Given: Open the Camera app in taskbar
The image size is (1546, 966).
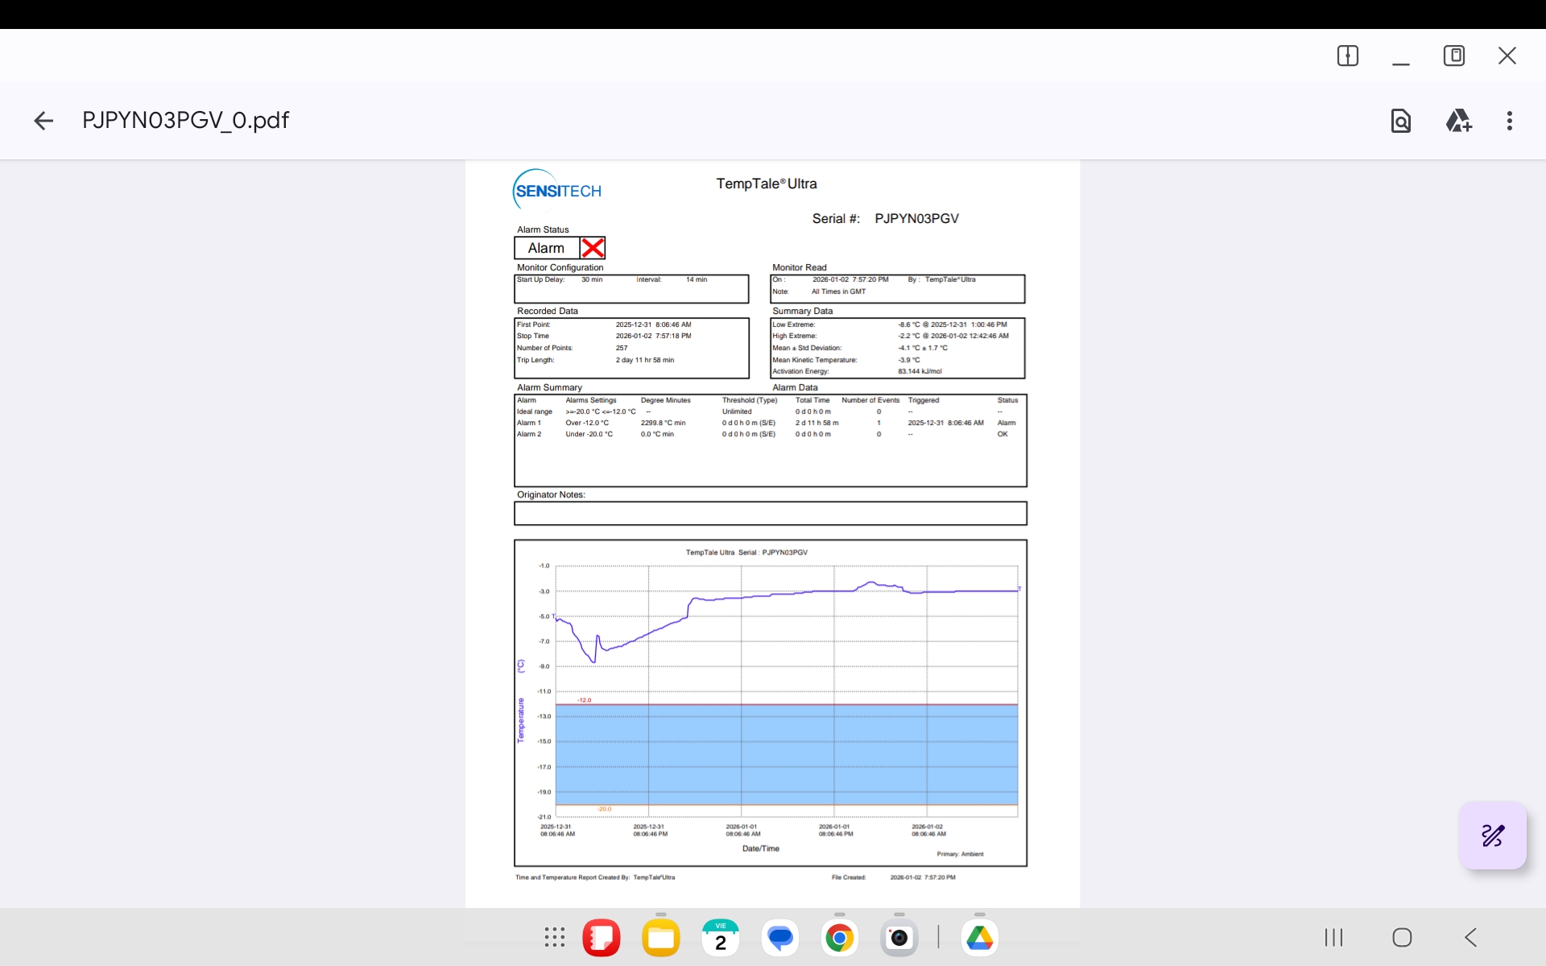Looking at the screenshot, I should 899,937.
